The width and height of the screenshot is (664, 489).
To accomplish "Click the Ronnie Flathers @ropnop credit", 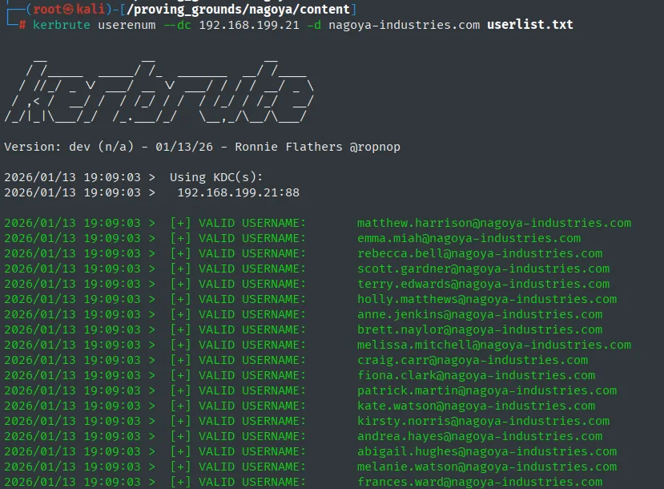I will coord(317,147).
